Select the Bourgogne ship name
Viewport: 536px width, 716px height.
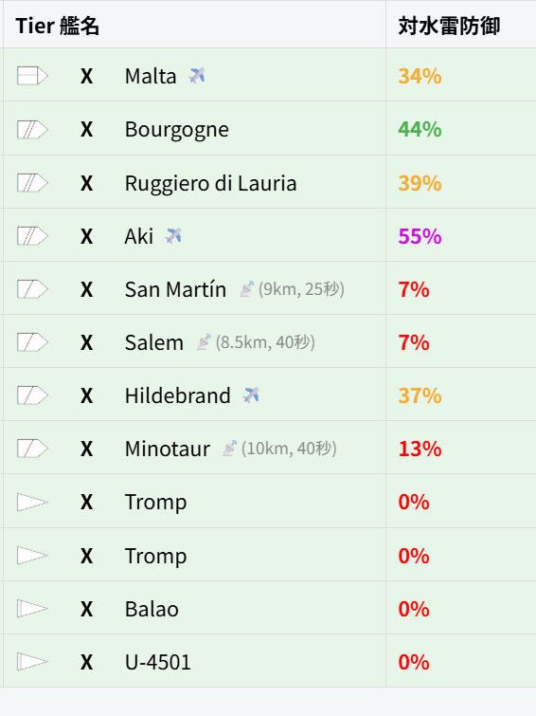[x=177, y=130]
